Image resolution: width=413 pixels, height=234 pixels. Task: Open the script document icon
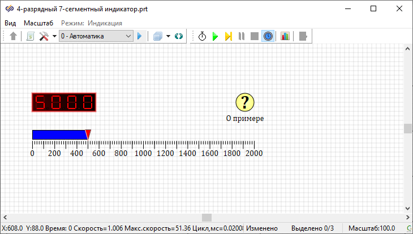[31, 36]
